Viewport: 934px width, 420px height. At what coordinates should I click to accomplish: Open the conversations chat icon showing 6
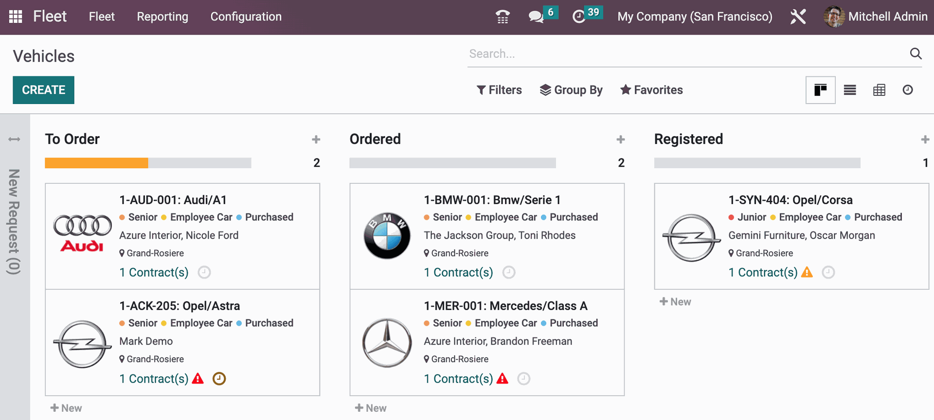point(536,17)
